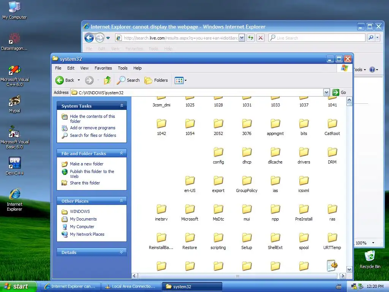Screen dimensions: 389x292
Task: Click the horizontal scrollbar right arrow
Action: pos(343,276)
